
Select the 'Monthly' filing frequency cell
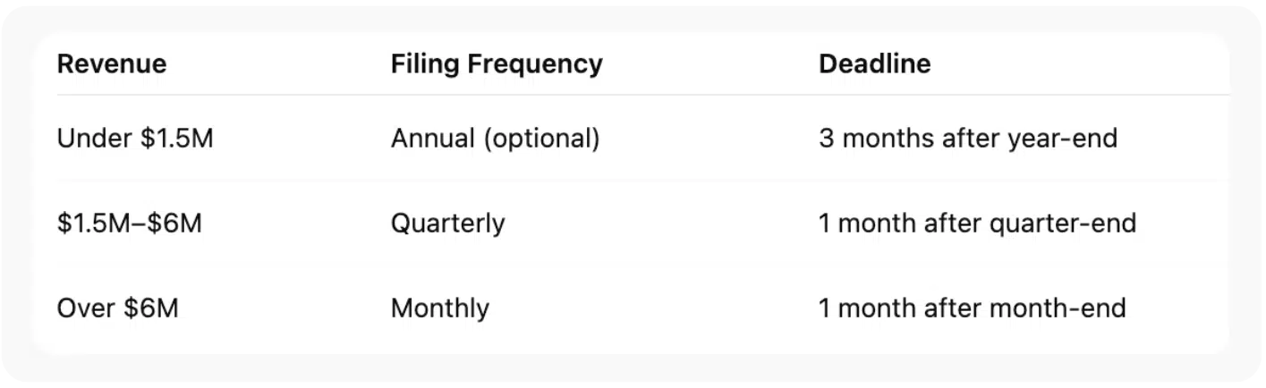click(440, 308)
